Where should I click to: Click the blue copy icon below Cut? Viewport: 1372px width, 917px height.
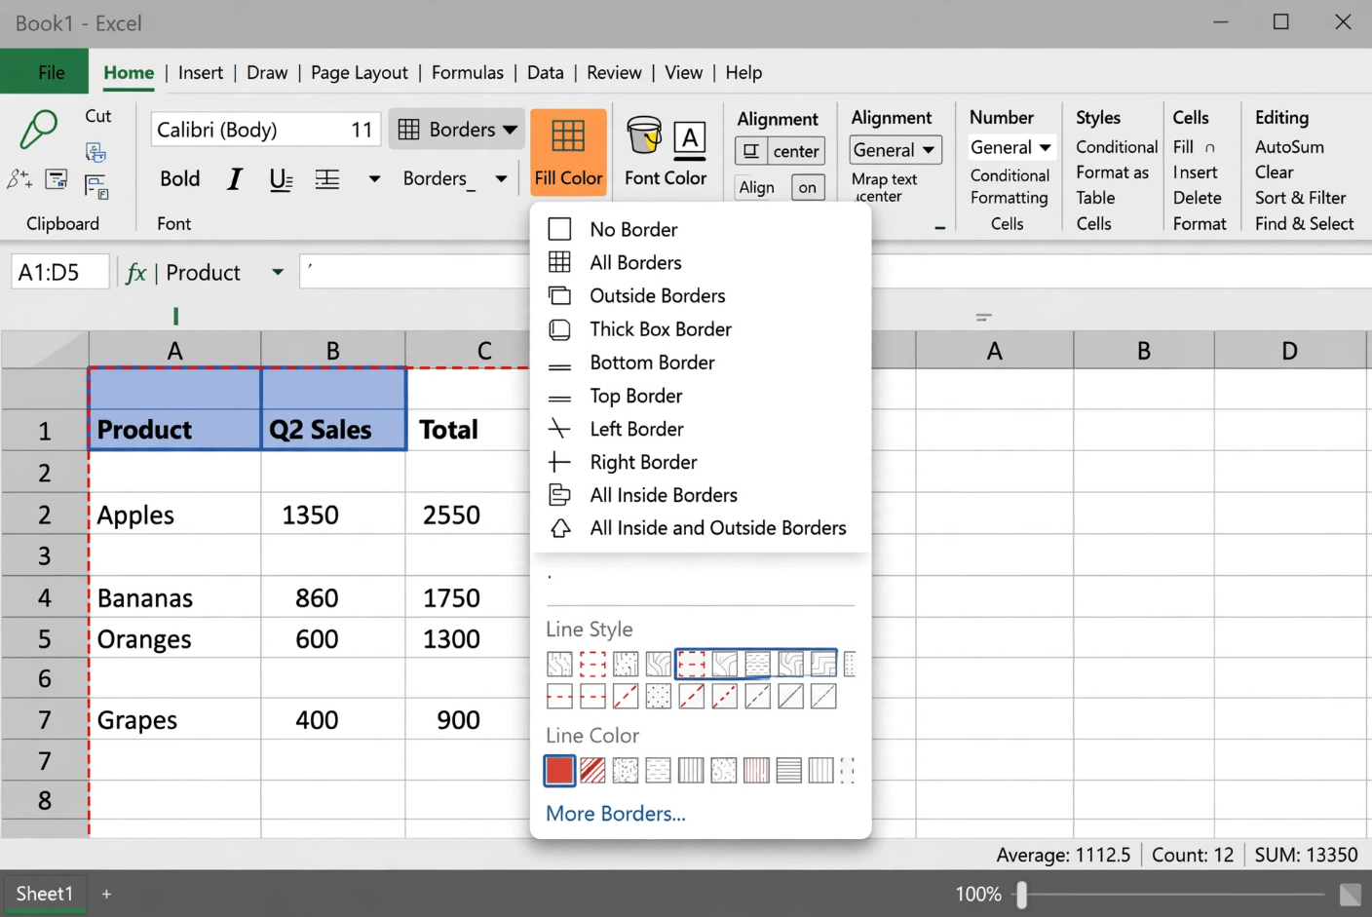(x=95, y=152)
